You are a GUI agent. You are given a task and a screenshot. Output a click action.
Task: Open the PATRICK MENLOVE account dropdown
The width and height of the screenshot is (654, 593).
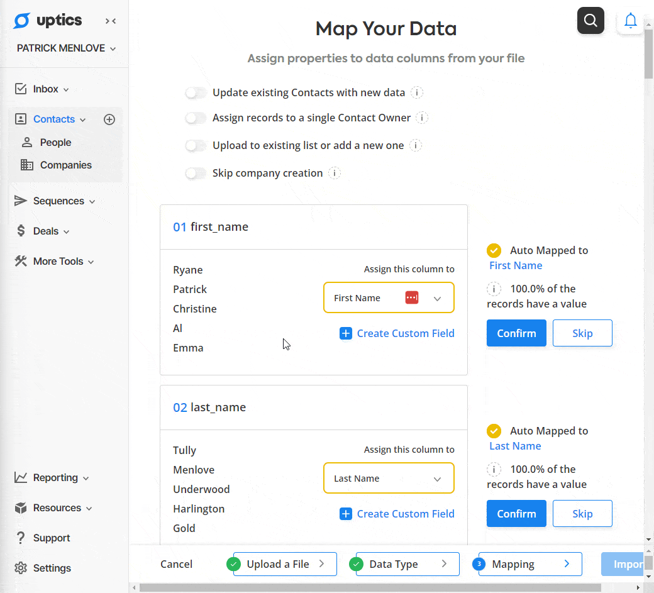66,48
